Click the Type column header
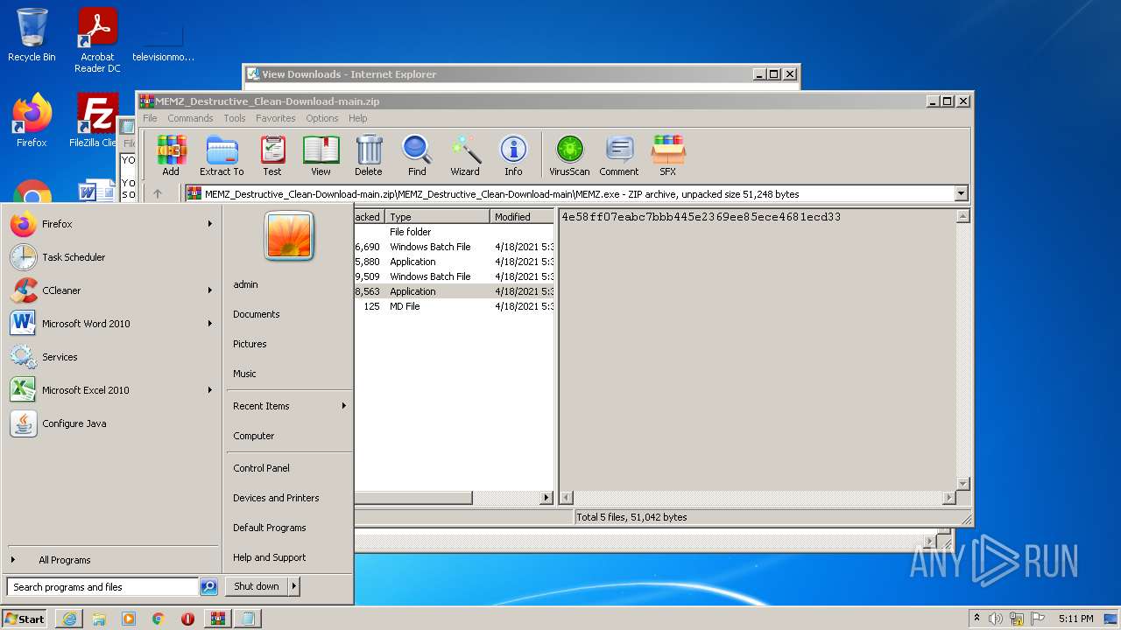The image size is (1121, 630). [437, 217]
